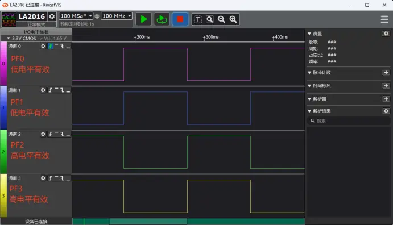
Task: Collapse the 解析器 analyzer panel
Action: click(x=309, y=99)
